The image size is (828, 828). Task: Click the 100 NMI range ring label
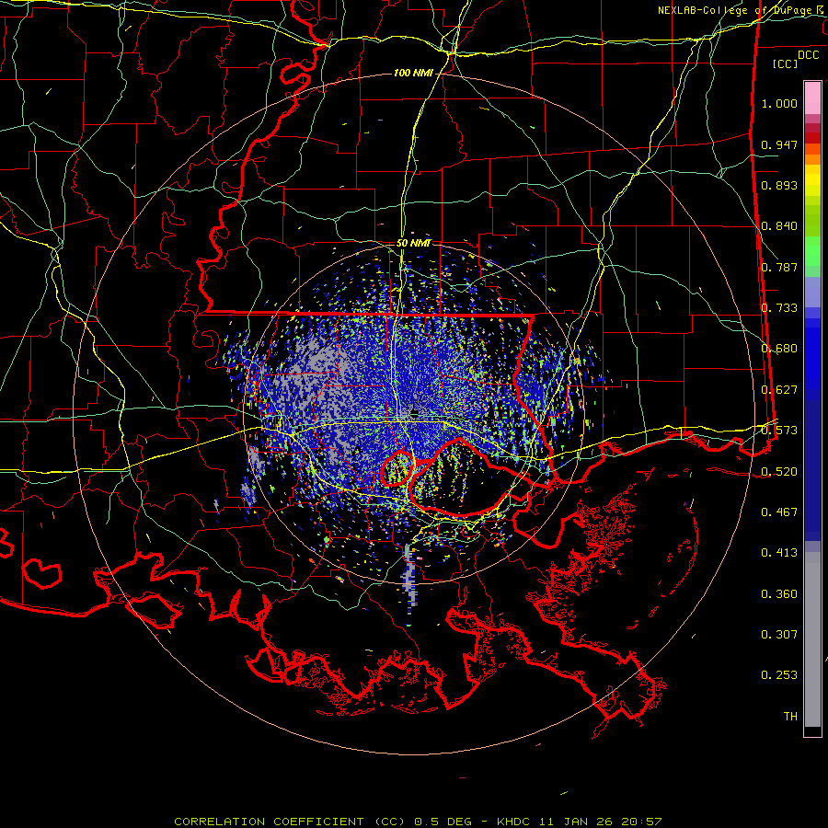pyautogui.click(x=413, y=73)
